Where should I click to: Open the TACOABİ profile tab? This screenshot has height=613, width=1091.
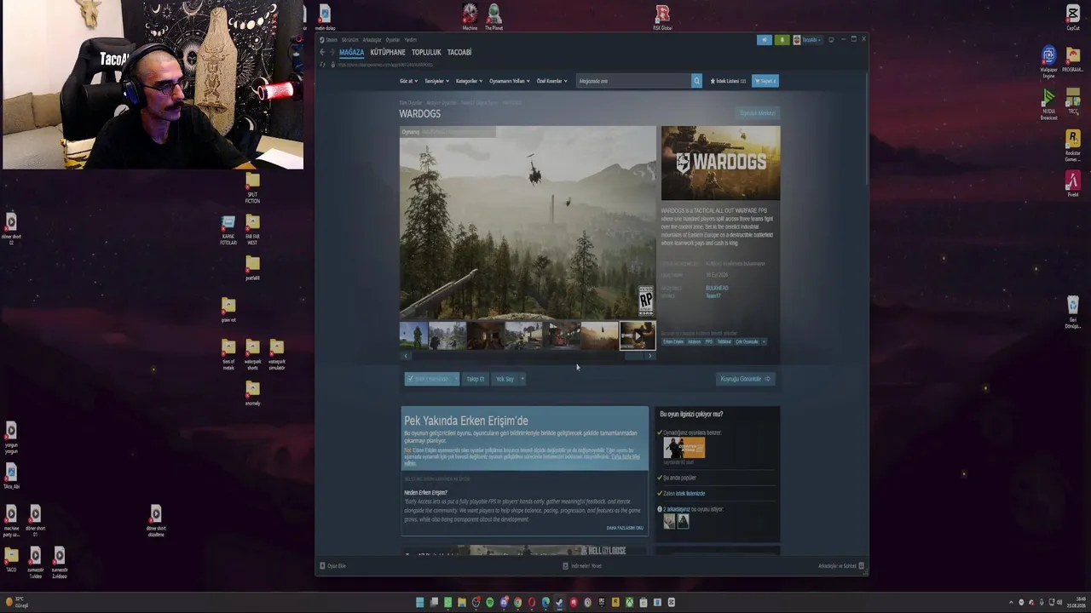459,52
